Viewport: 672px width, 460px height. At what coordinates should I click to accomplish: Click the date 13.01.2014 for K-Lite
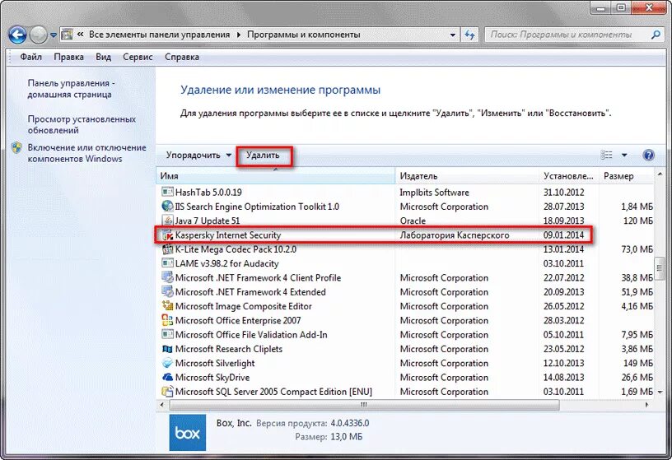(563, 249)
